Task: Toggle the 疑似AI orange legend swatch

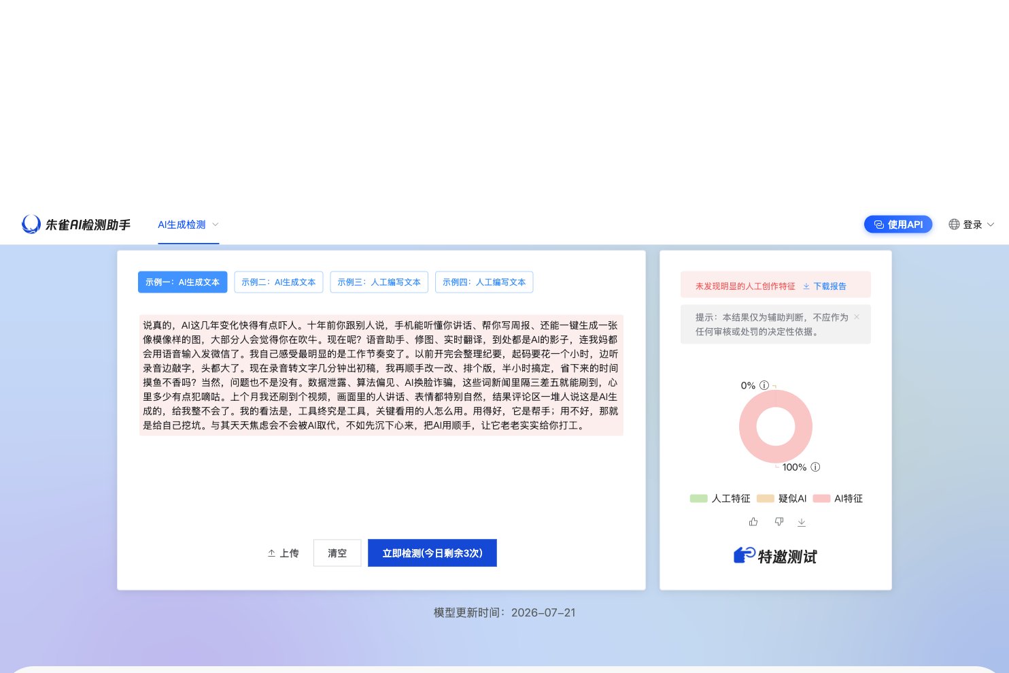Action: pyautogui.click(x=766, y=499)
